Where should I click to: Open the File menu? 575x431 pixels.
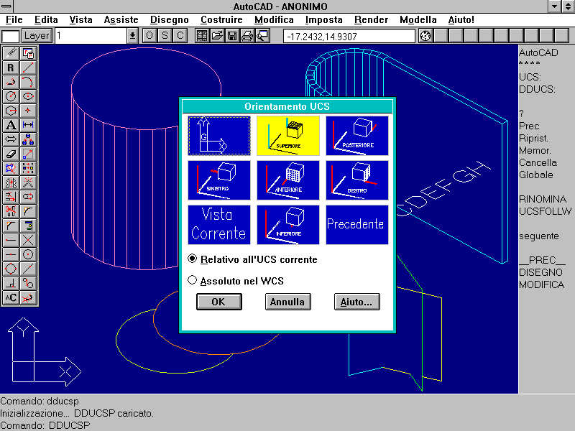(14, 20)
